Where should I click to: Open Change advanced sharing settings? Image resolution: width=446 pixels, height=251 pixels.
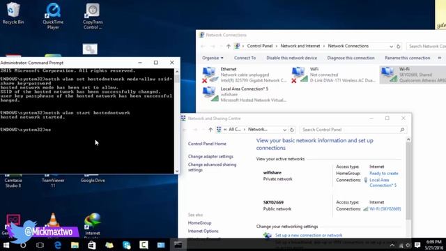click(212, 167)
